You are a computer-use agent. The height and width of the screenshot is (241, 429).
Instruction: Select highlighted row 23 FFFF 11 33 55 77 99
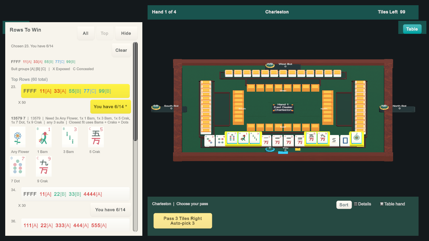[x=75, y=91]
